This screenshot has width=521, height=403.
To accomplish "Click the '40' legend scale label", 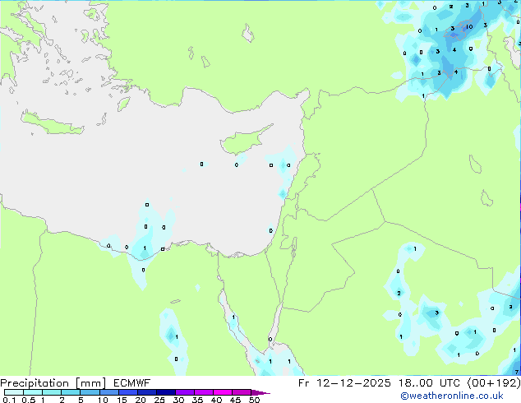I will [x=216, y=400].
